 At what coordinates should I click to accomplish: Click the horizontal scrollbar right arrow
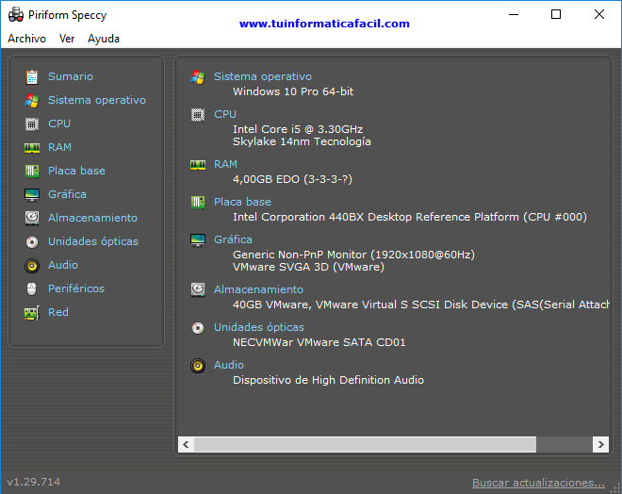point(600,444)
